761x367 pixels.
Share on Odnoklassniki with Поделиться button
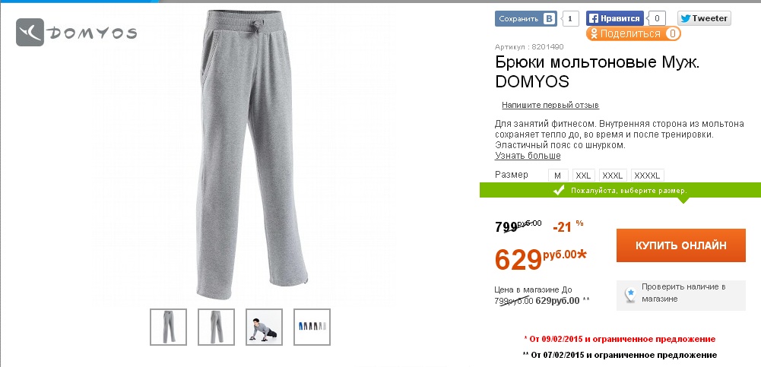pyautogui.click(x=633, y=33)
